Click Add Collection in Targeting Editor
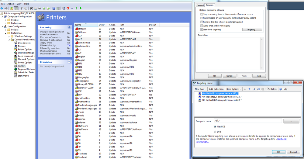304x159 pixels. pyautogui.click(x=216, y=89)
